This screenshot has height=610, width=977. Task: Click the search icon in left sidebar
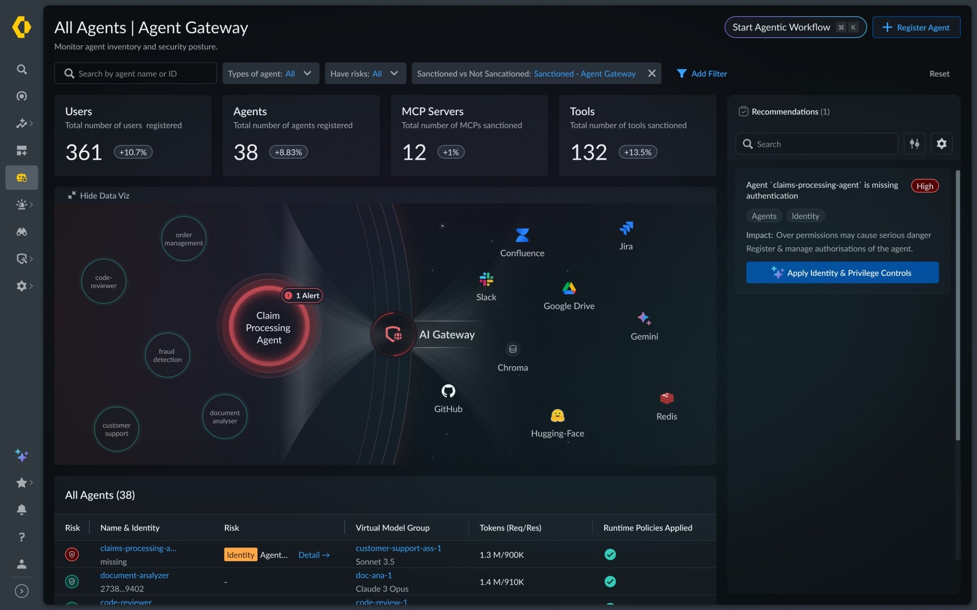(21, 69)
